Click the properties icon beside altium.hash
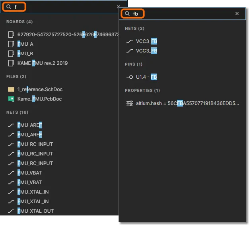Screen dimensions: 249x225 pos(129,103)
